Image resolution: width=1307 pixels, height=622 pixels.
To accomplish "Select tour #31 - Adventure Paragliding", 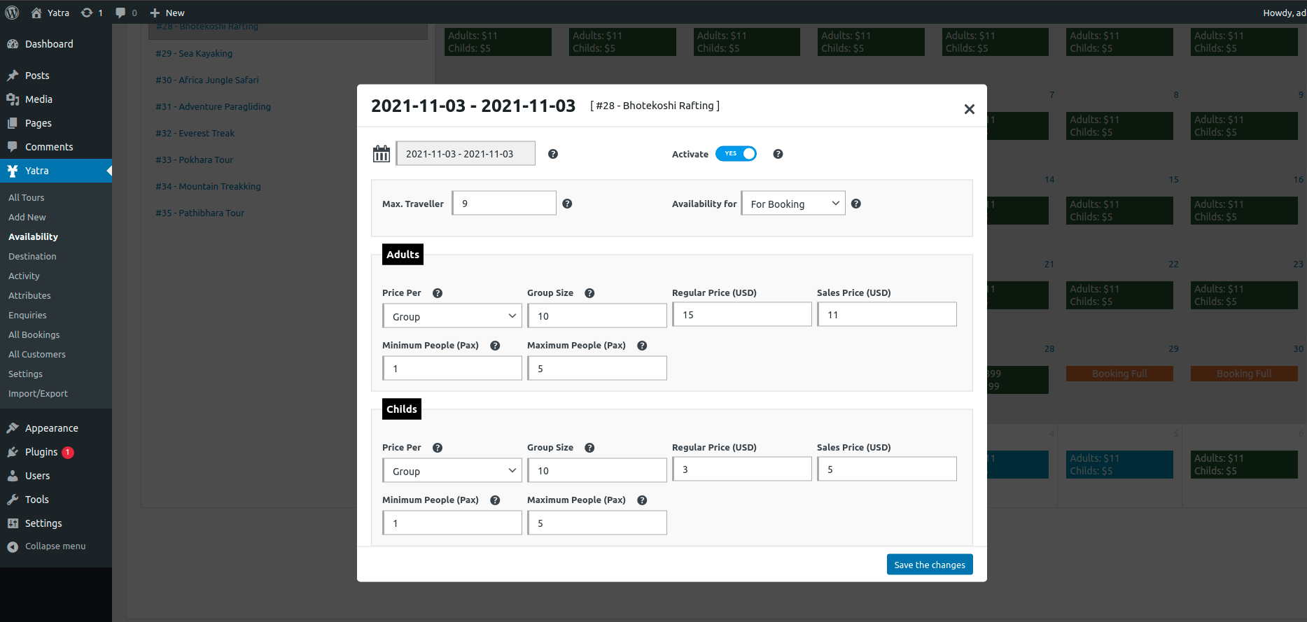I will (x=213, y=107).
